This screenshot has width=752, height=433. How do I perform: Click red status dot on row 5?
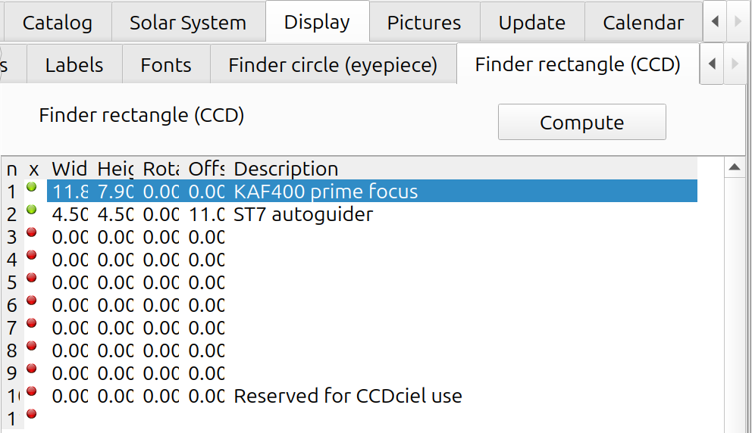tap(32, 278)
